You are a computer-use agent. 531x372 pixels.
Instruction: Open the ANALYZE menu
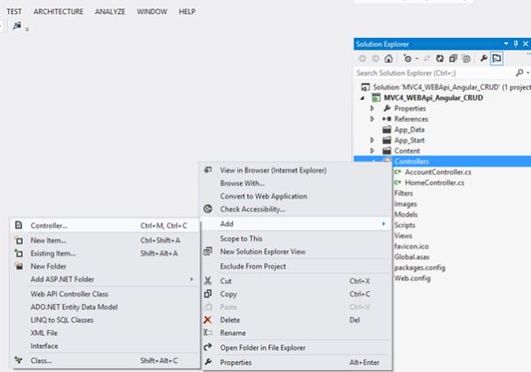(110, 11)
